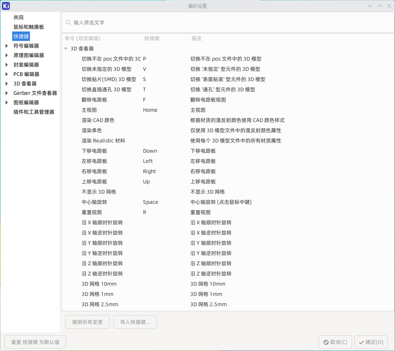This screenshot has height=351, width=395.
Task: Open the window menu chevron in the title bar
Action: pos(370,6)
